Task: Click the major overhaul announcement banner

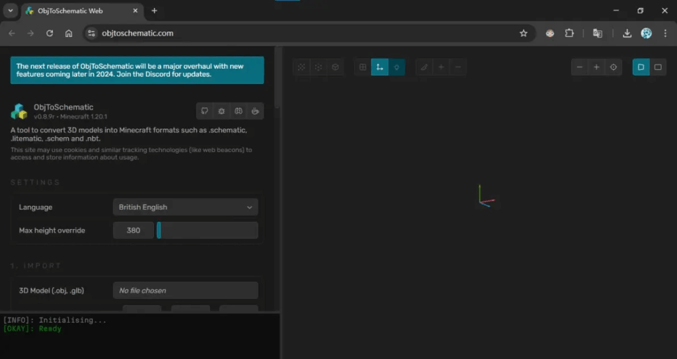Action: [x=138, y=70]
